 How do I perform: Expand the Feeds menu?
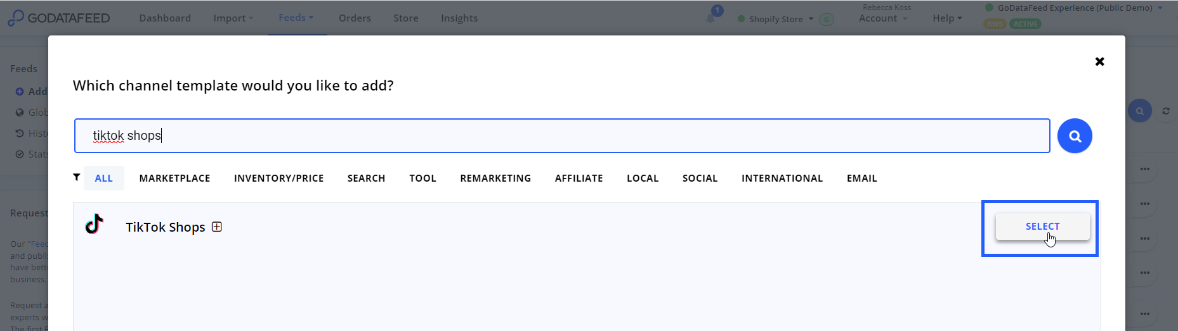point(296,17)
